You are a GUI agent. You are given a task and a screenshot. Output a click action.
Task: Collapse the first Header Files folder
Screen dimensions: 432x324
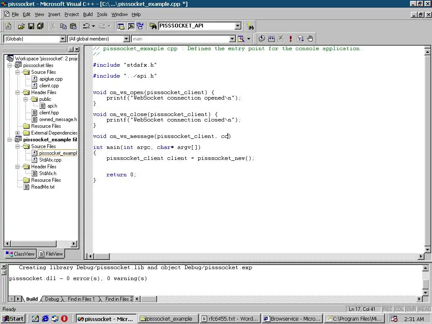[x=18, y=92]
